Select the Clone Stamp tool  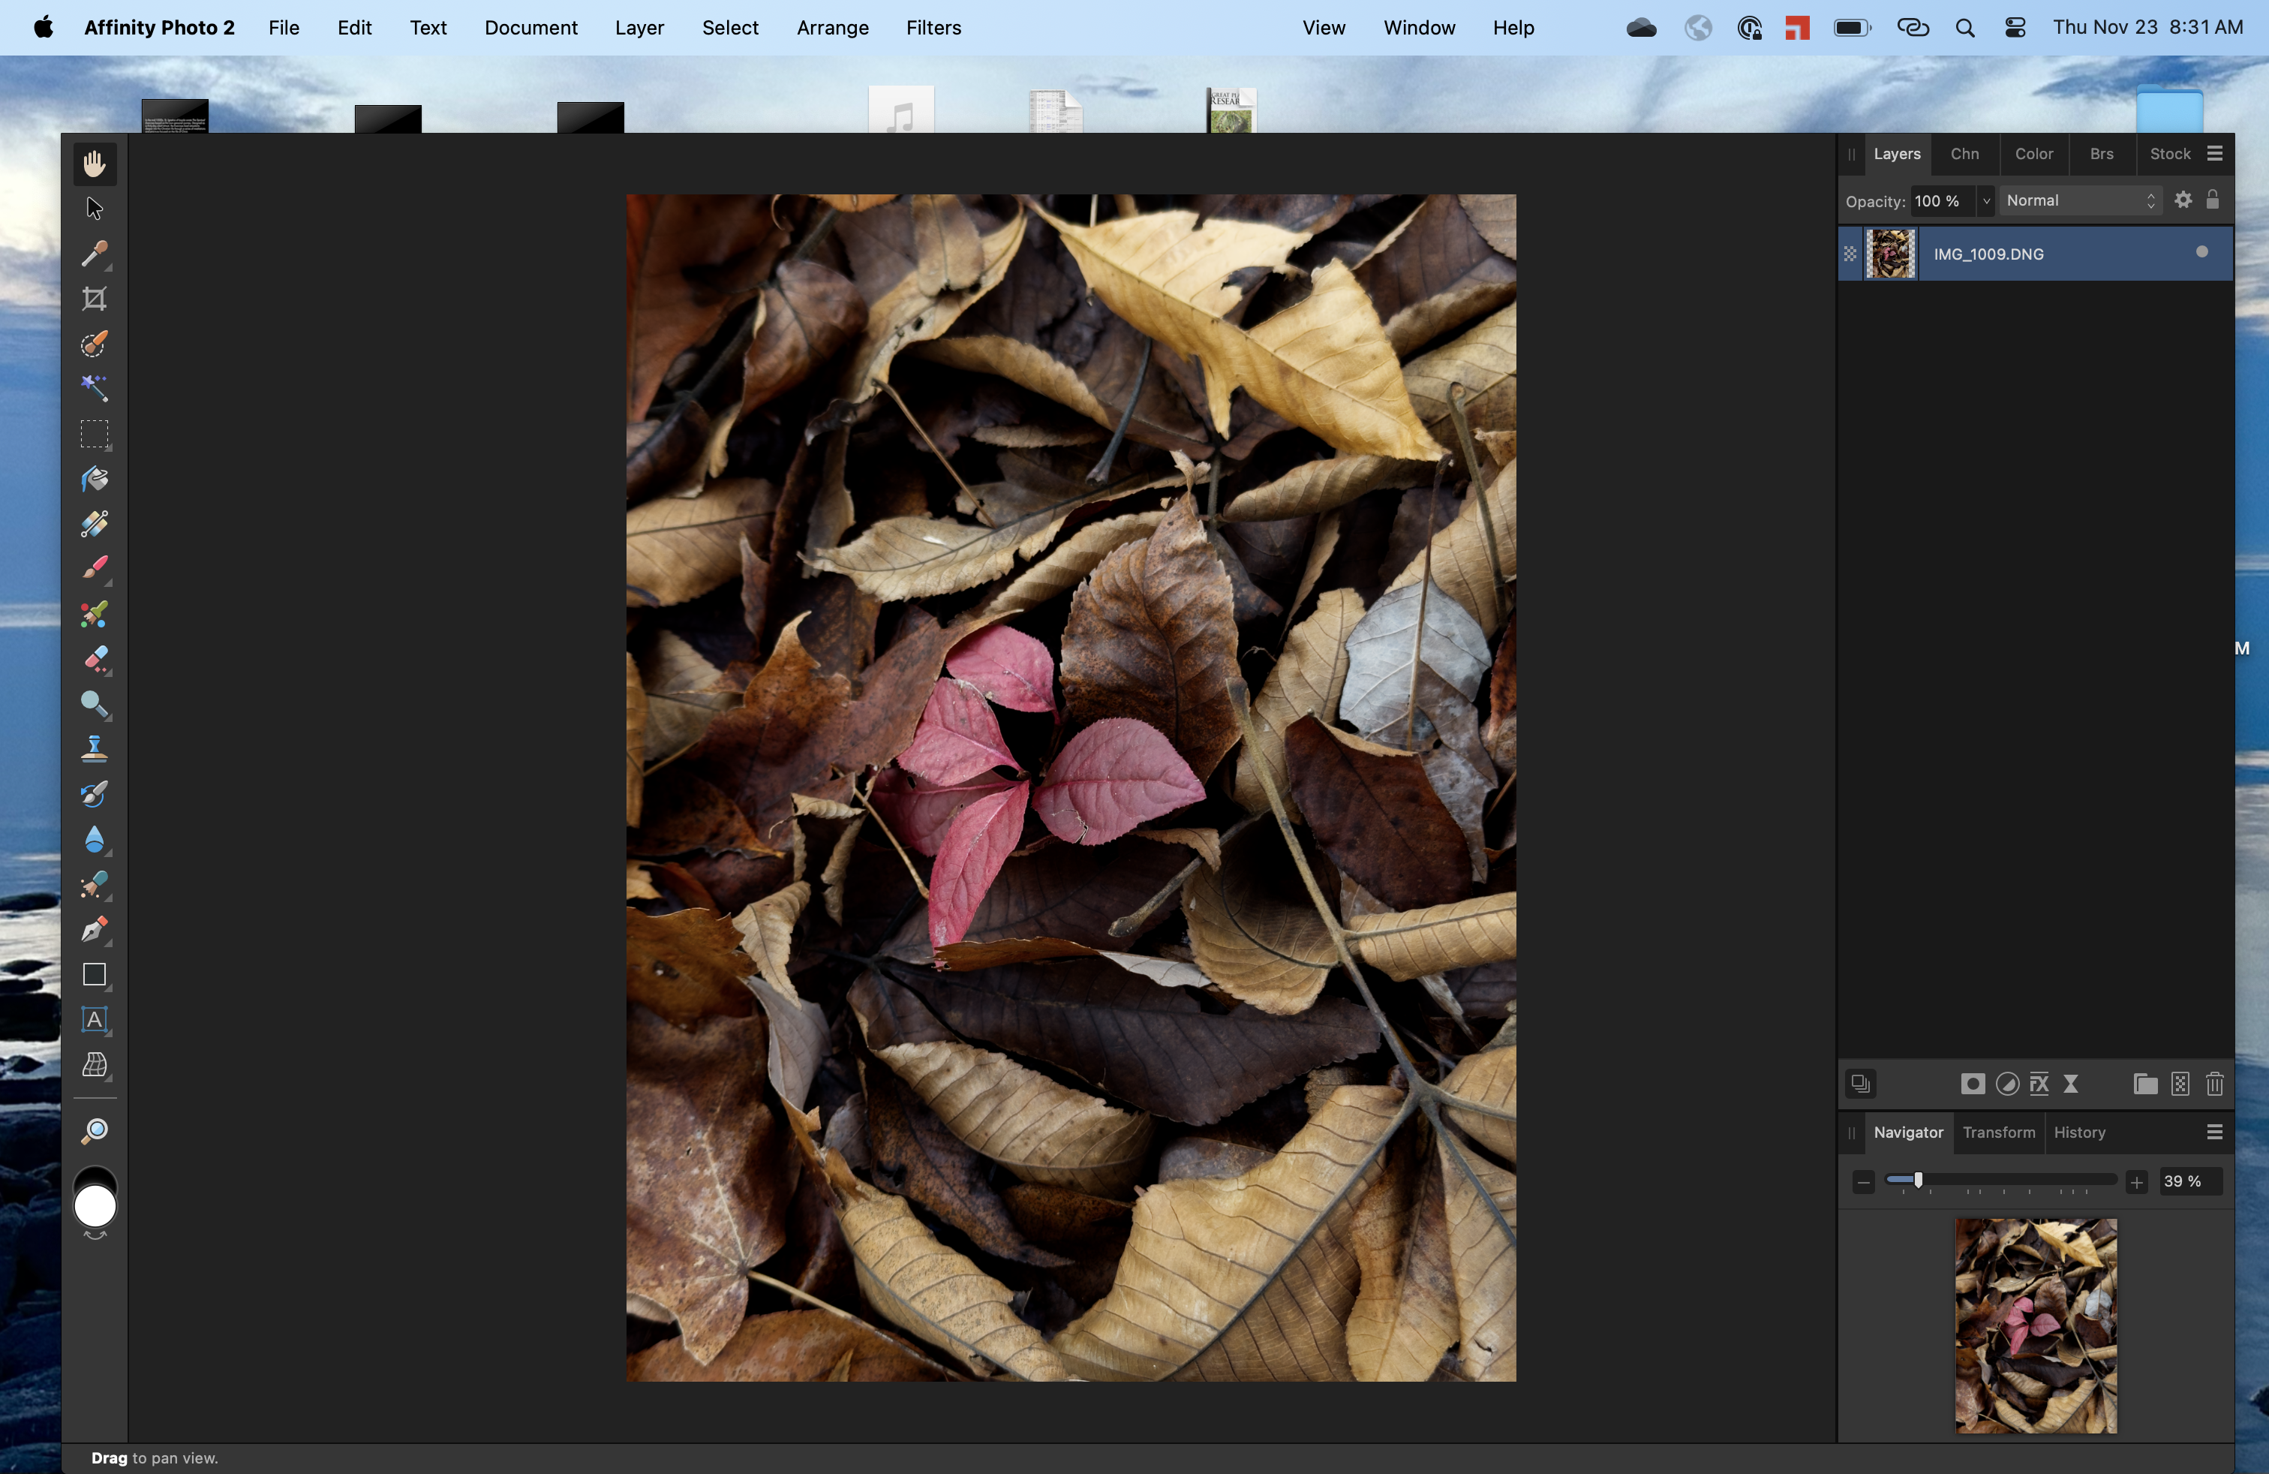pos(94,748)
